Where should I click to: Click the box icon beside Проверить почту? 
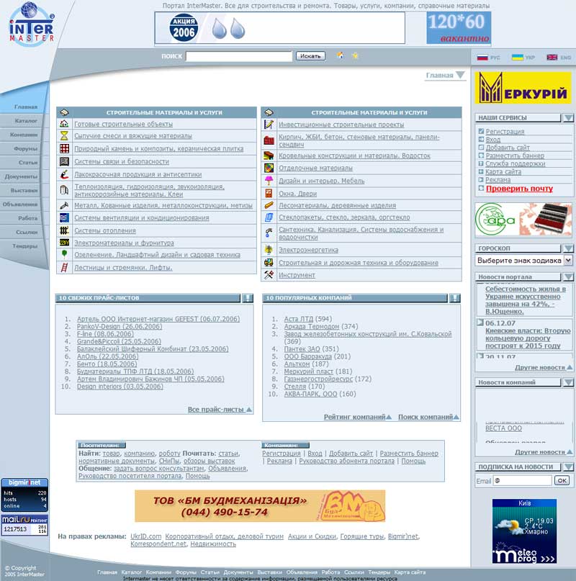point(481,188)
